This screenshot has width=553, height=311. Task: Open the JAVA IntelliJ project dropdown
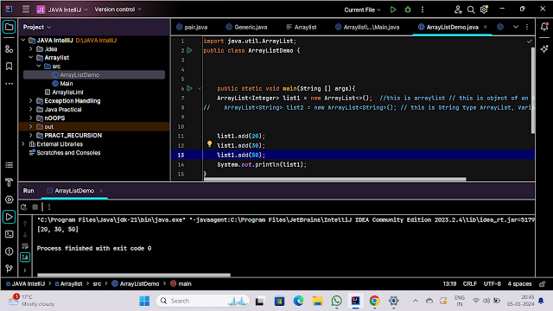pos(62,10)
